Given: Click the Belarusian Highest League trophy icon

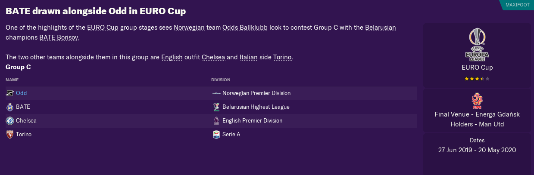Looking at the screenshot, I should point(216,107).
